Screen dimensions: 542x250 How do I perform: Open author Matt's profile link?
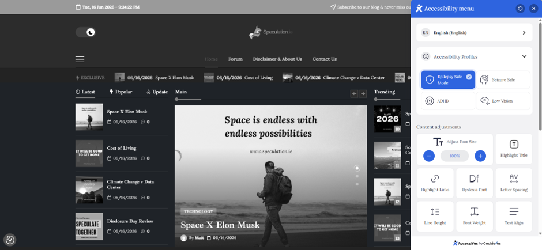[x=199, y=238]
